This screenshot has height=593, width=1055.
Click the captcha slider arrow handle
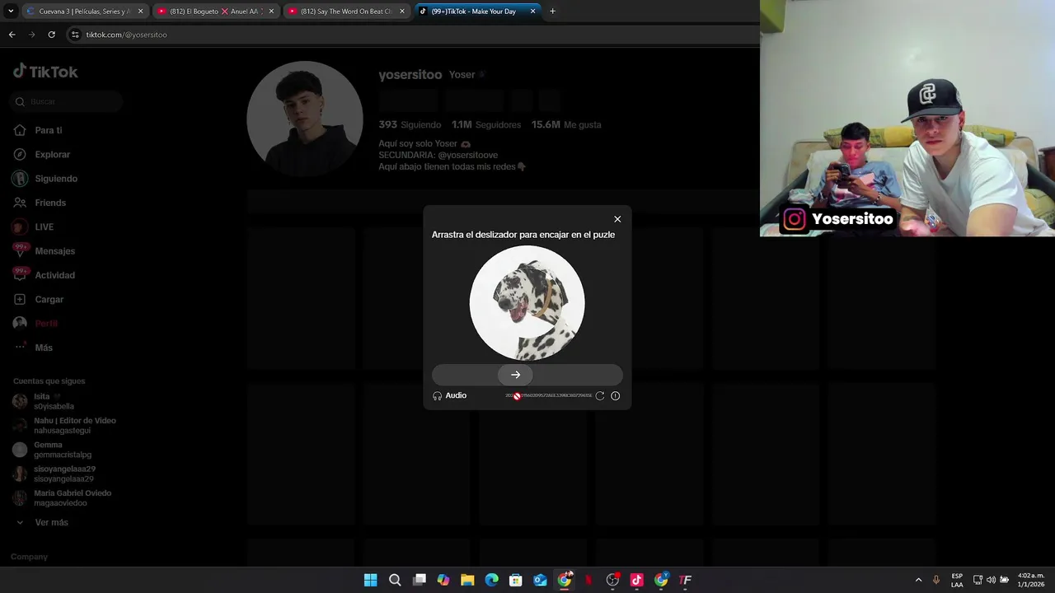(x=515, y=375)
